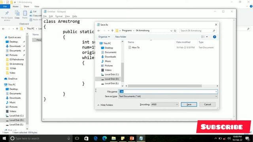Select Local Disk (E:) in dialog tree
The image size is (253, 142).
[111, 83]
